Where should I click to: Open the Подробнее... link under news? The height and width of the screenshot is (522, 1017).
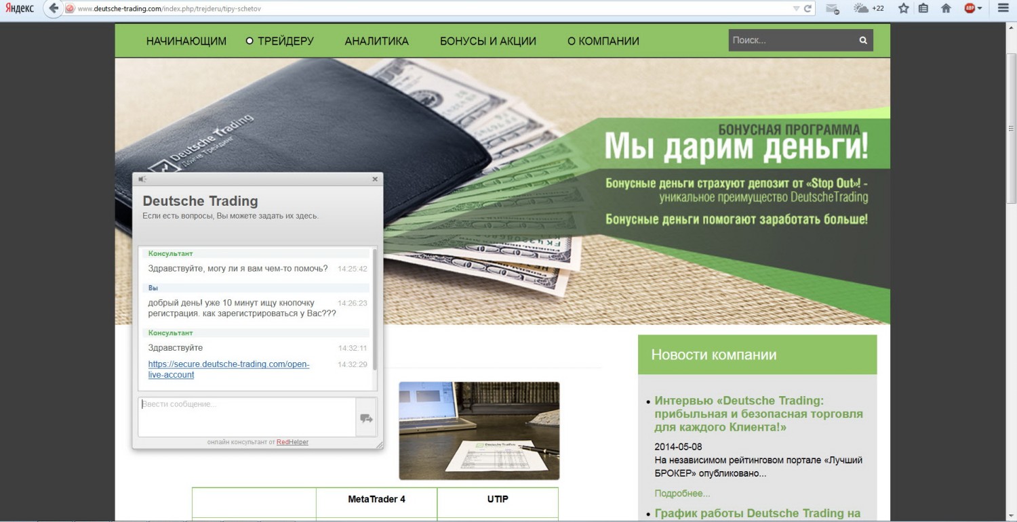(682, 493)
